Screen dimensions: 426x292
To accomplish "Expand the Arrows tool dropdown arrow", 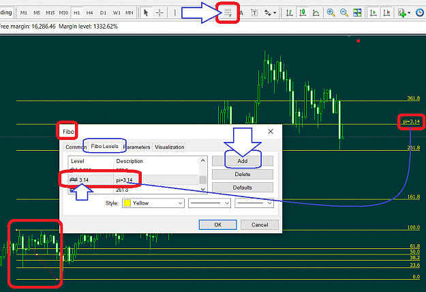I will pyautogui.click(x=275, y=13).
